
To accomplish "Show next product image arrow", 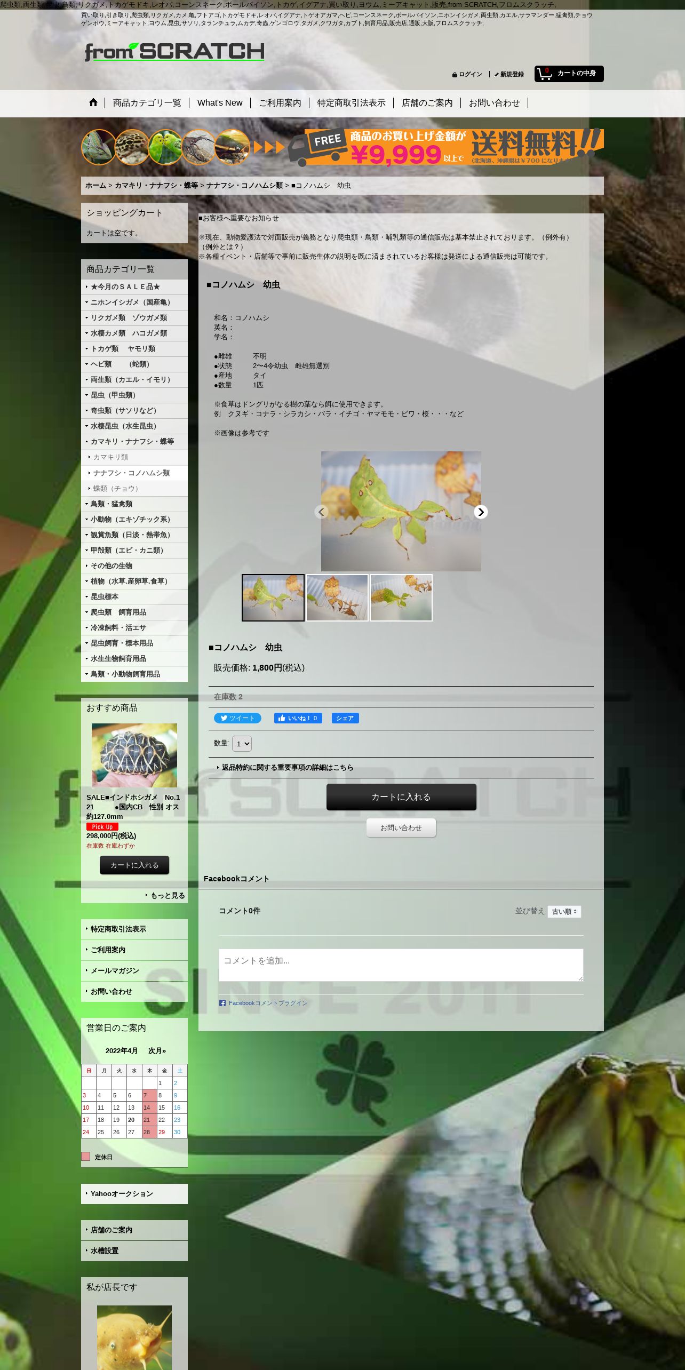I will tap(481, 512).
